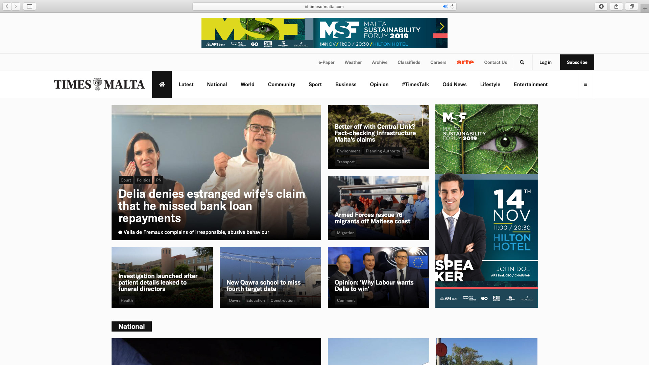This screenshot has height=365, width=649.
Task: Click the home icon in navigation bar
Action: pos(162,84)
